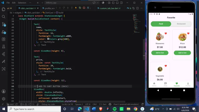The image size is (199, 112).
Task: Open CRLF line ending selector
Action: (x=95, y=104)
